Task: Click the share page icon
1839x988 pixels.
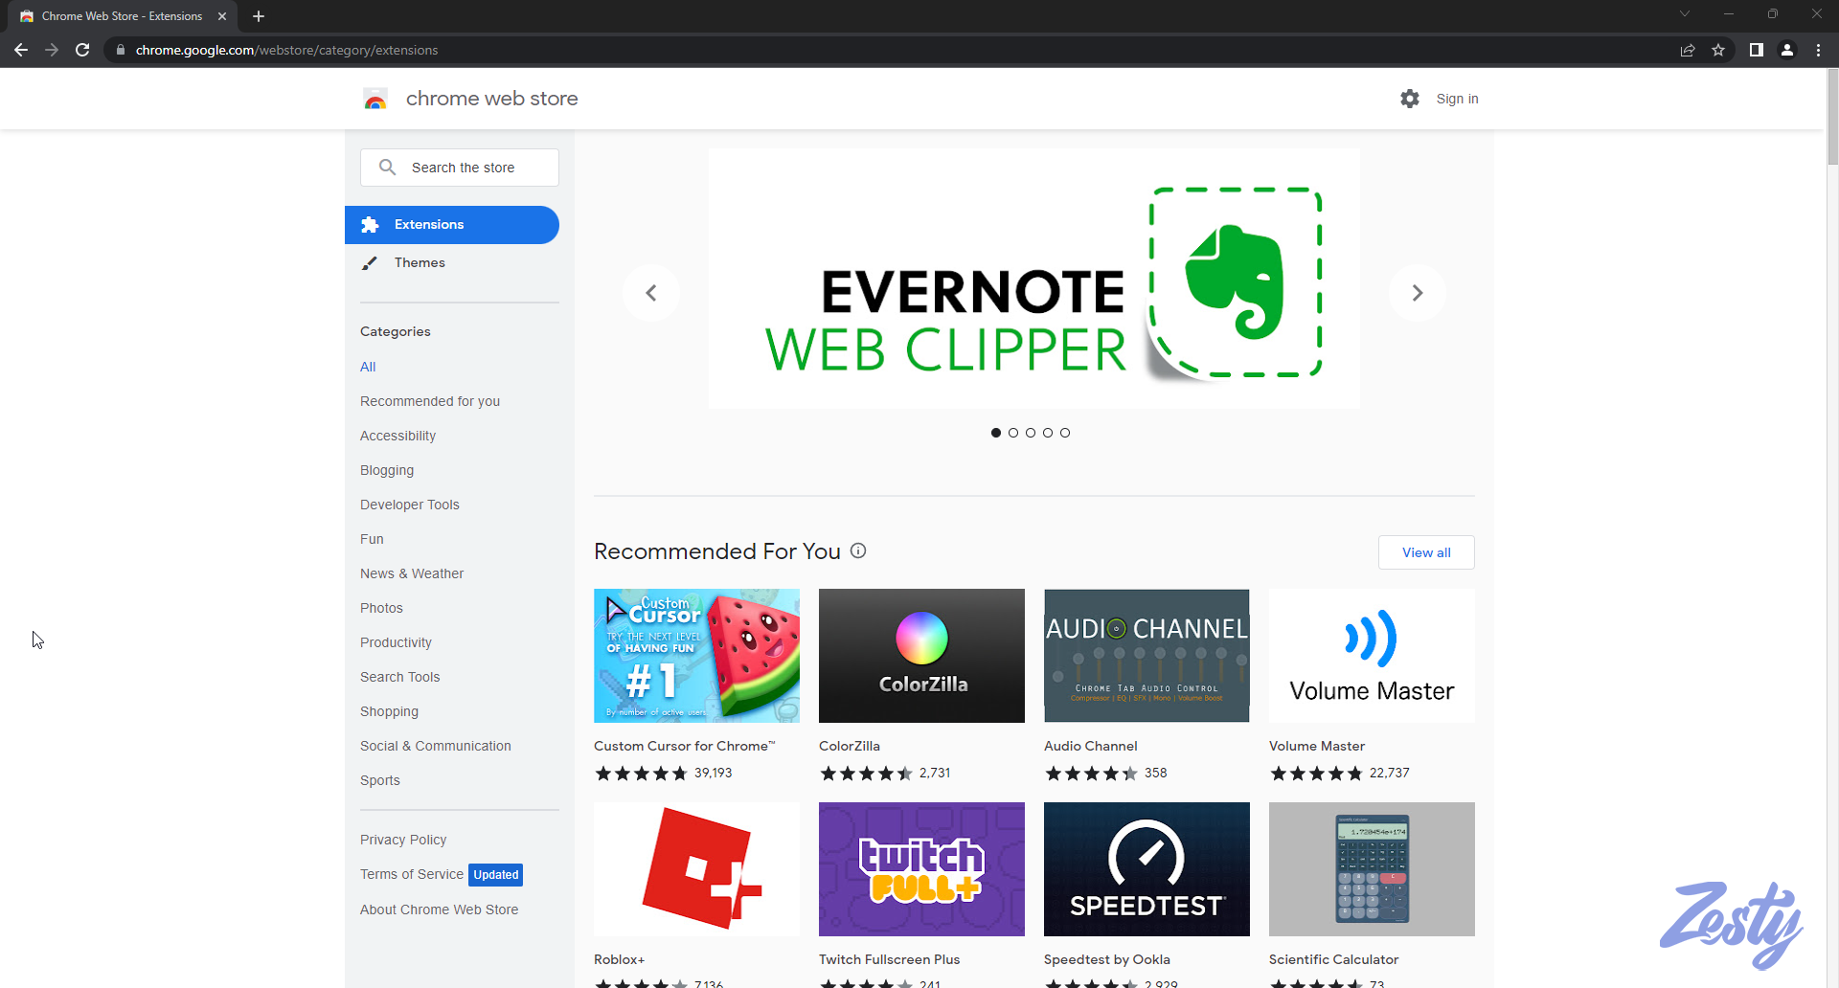Action: [x=1688, y=50]
